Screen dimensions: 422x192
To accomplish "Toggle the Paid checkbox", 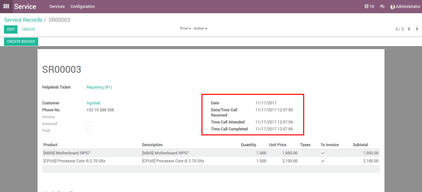I will point(89,131).
